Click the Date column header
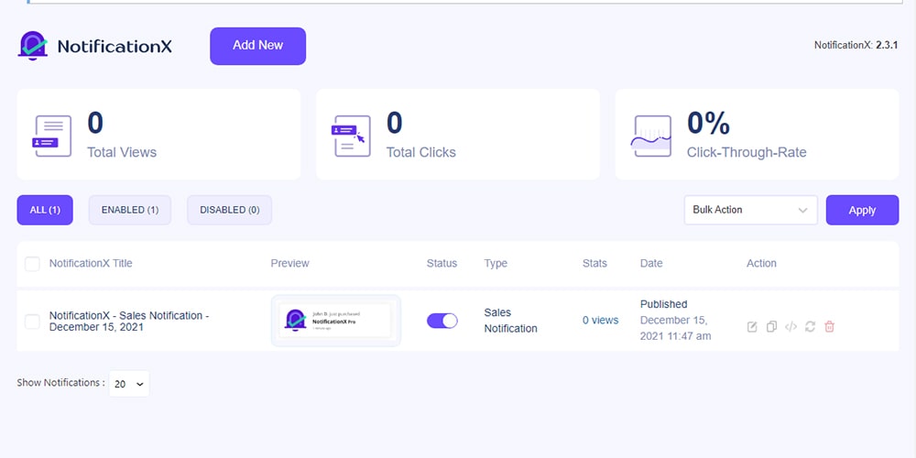Screen dimensions: 916x458 click(651, 264)
